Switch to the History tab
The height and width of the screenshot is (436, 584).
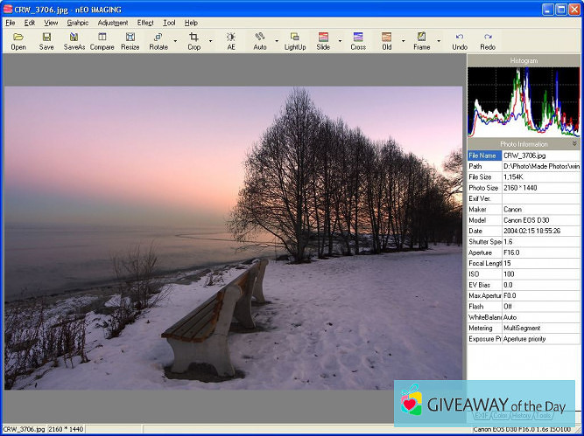point(522,415)
